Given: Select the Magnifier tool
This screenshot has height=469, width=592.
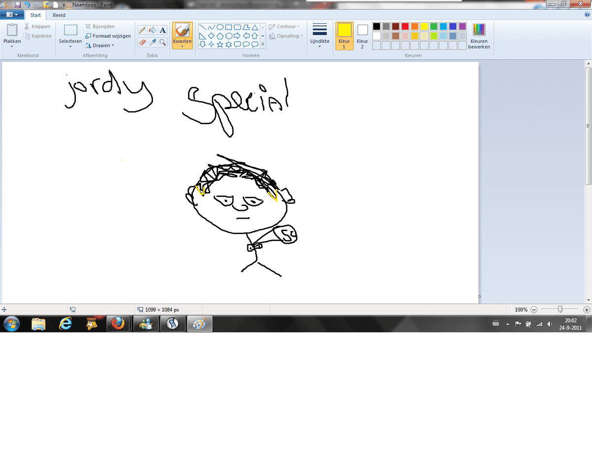Looking at the screenshot, I should (162, 42).
